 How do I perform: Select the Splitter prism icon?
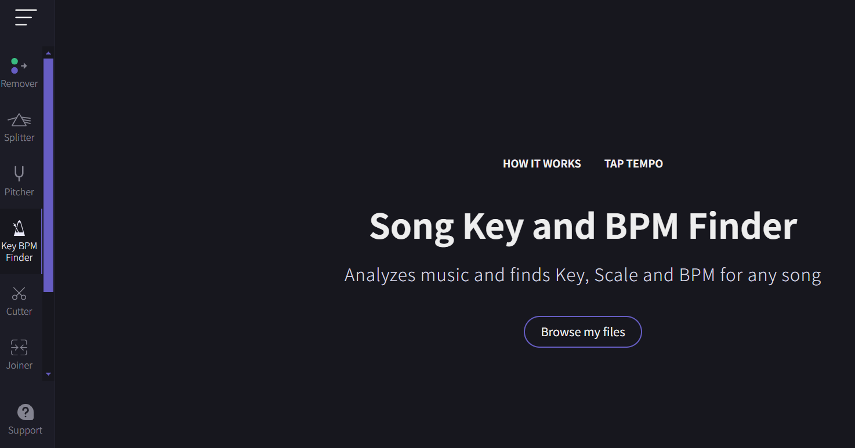click(19, 120)
